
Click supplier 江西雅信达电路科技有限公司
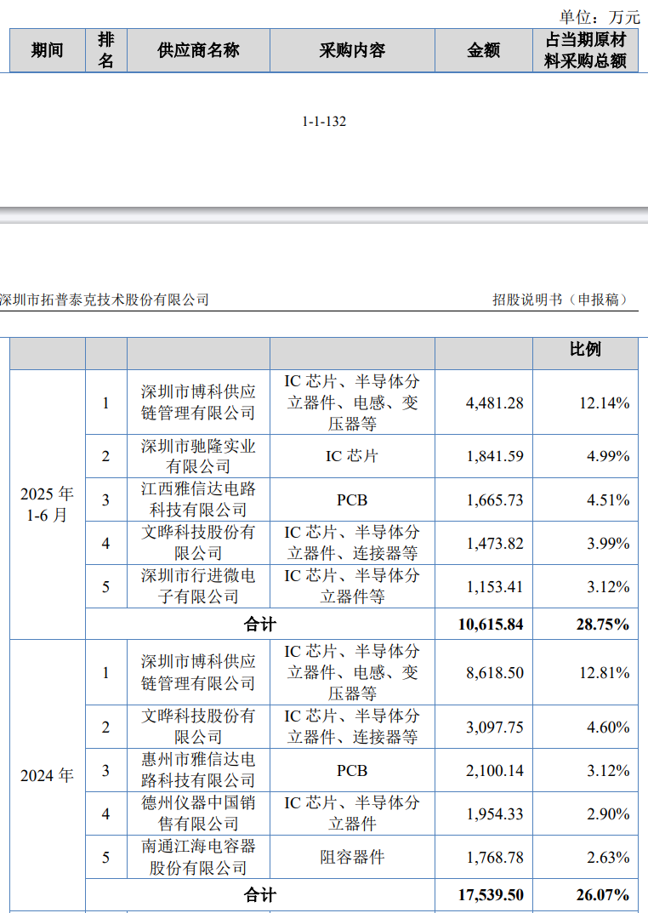click(x=198, y=499)
